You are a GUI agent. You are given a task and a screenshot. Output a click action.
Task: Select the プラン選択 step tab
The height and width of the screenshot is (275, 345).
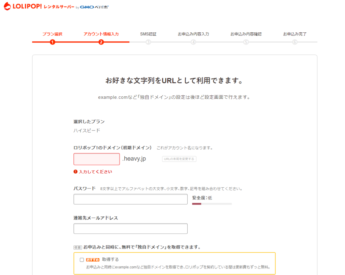tap(52, 34)
